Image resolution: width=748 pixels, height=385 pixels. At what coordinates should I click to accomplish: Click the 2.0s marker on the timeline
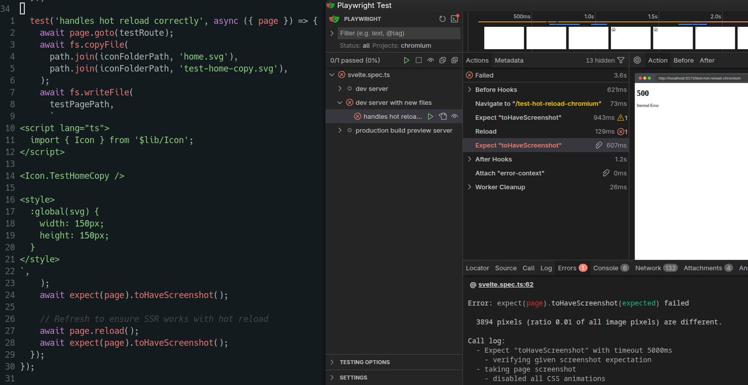716,16
